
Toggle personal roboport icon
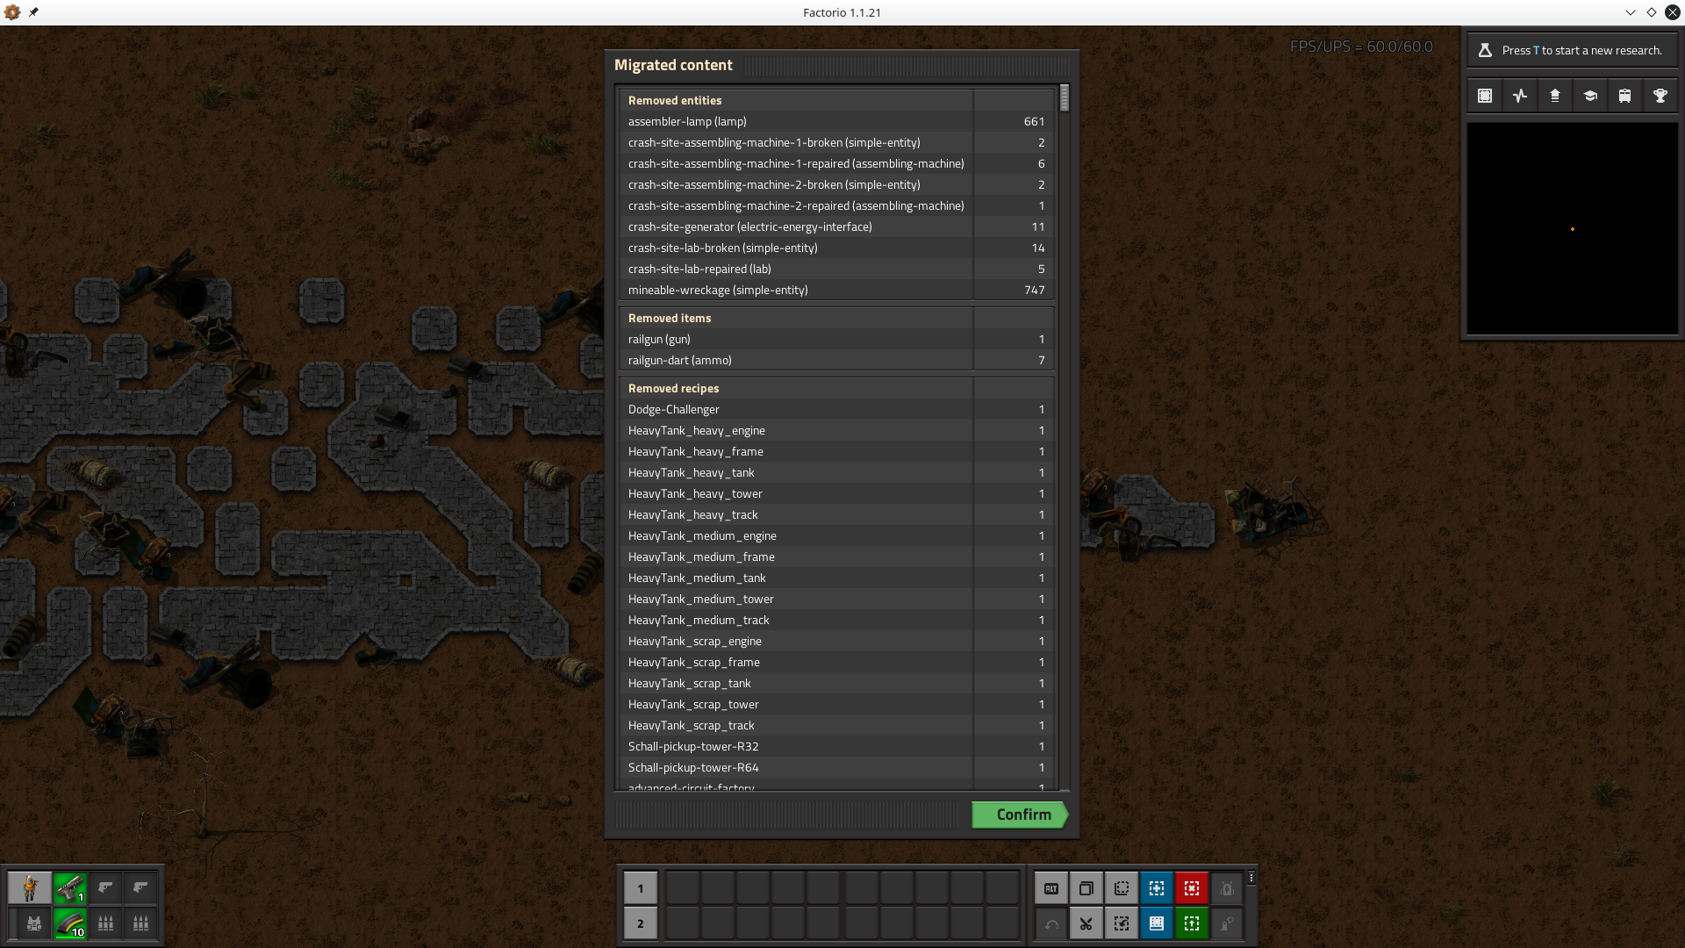(1227, 888)
